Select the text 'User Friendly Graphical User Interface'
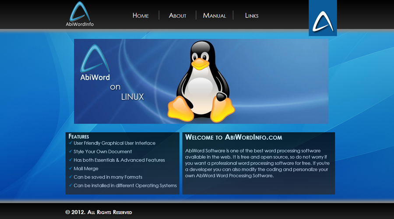394x219 pixels. [114, 143]
